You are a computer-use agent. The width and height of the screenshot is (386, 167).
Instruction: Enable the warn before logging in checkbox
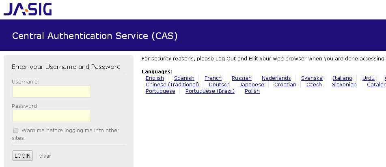[16, 131]
